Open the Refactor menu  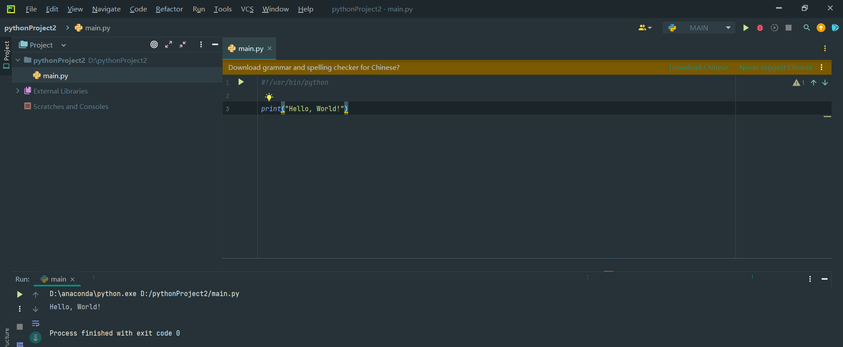169,9
